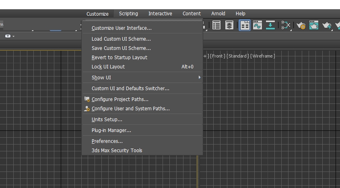Open the Wireframe shading viewport menu
340x188 pixels.
click(x=262, y=56)
